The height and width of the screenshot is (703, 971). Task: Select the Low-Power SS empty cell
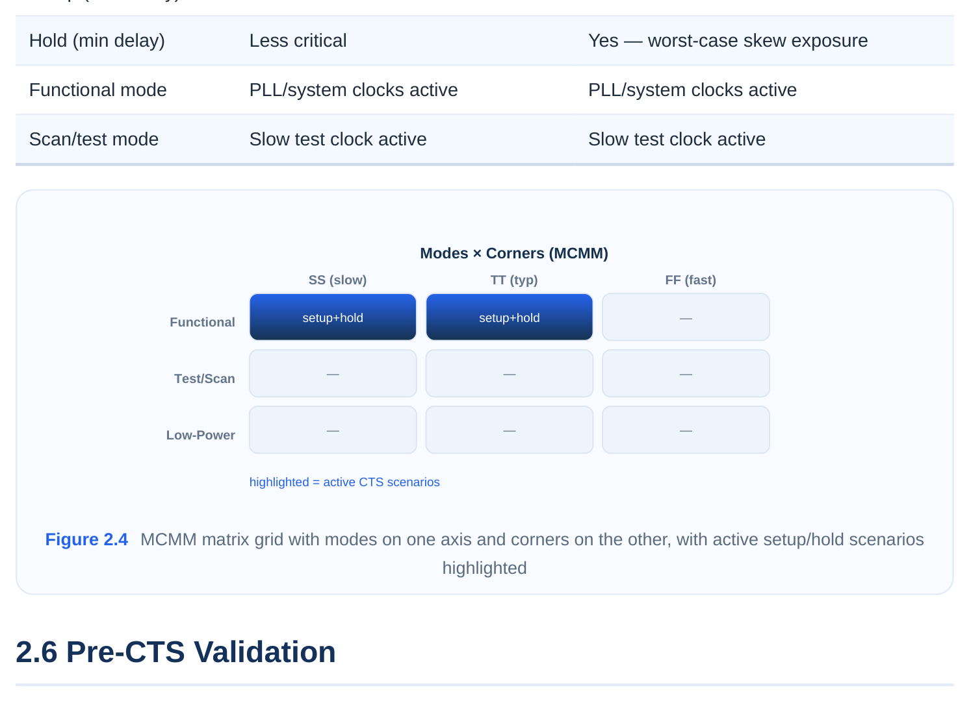(x=333, y=430)
